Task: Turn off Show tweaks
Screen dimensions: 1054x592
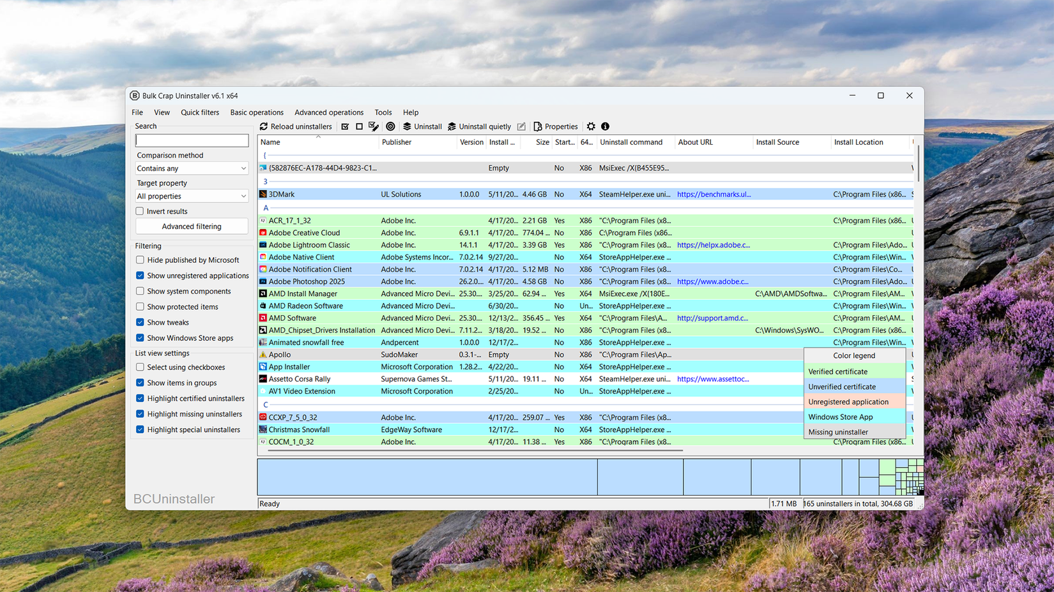Action: point(140,322)
